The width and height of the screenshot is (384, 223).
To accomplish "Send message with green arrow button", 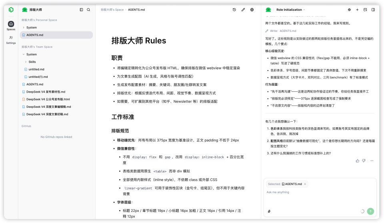I will tap(370, 211).
